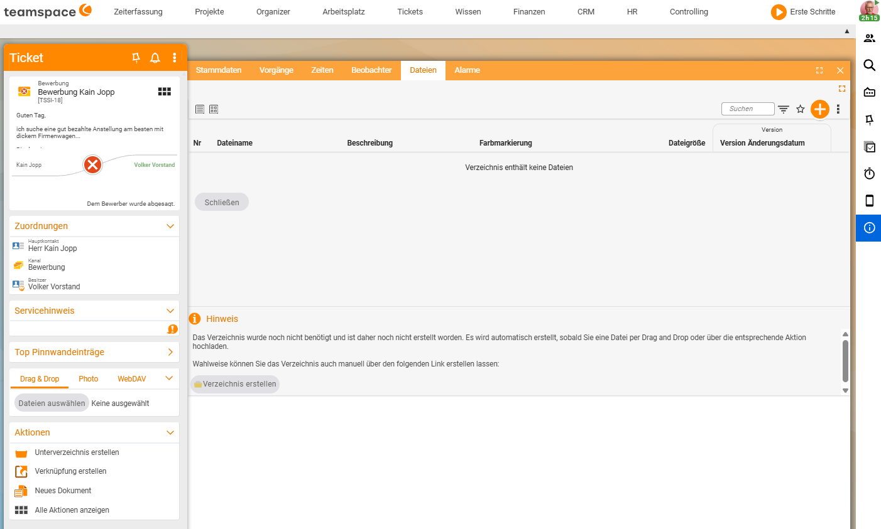Open the briefcase icon in sidebar
Viewport: 881px width, 529px height.
pyautogui.click(x=870, y=92)
